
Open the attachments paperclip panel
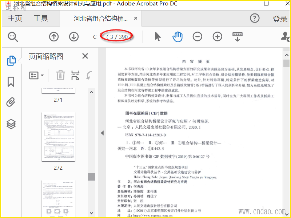11,102
